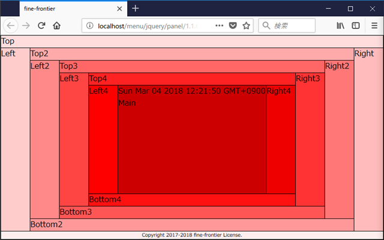Click the Top2 panel label
The width and height of the screenshot is (384, 240).
(40, 53)
